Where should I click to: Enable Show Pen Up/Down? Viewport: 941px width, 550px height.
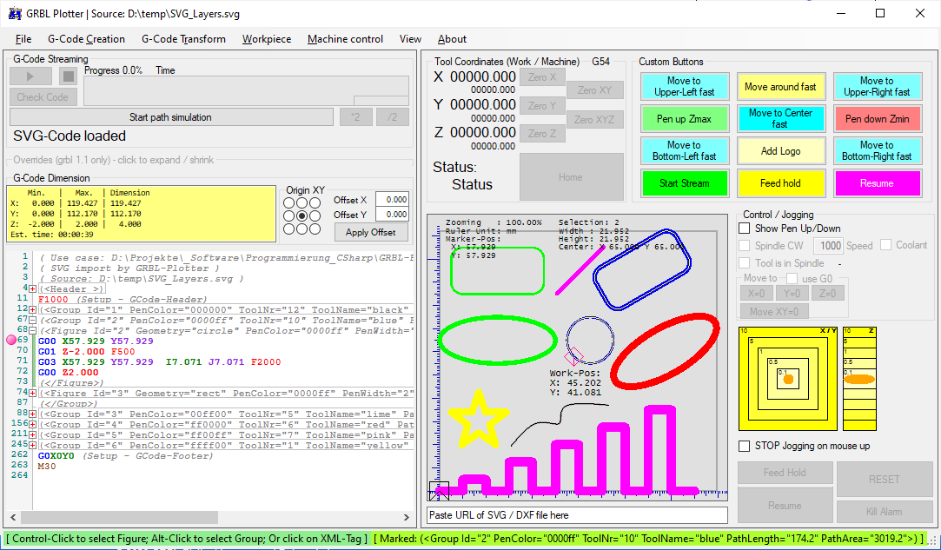point(744,228)
